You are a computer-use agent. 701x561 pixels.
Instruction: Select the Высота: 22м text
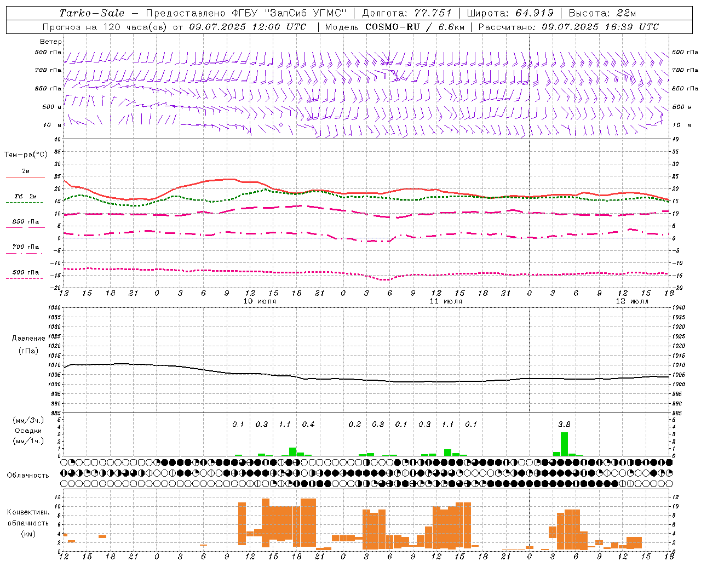(x=602, y=13)
